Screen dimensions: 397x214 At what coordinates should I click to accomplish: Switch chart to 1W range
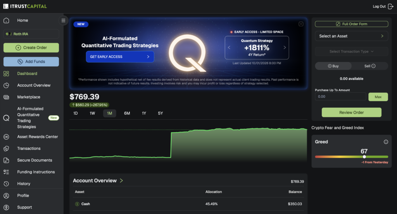[x=92, y=113]
